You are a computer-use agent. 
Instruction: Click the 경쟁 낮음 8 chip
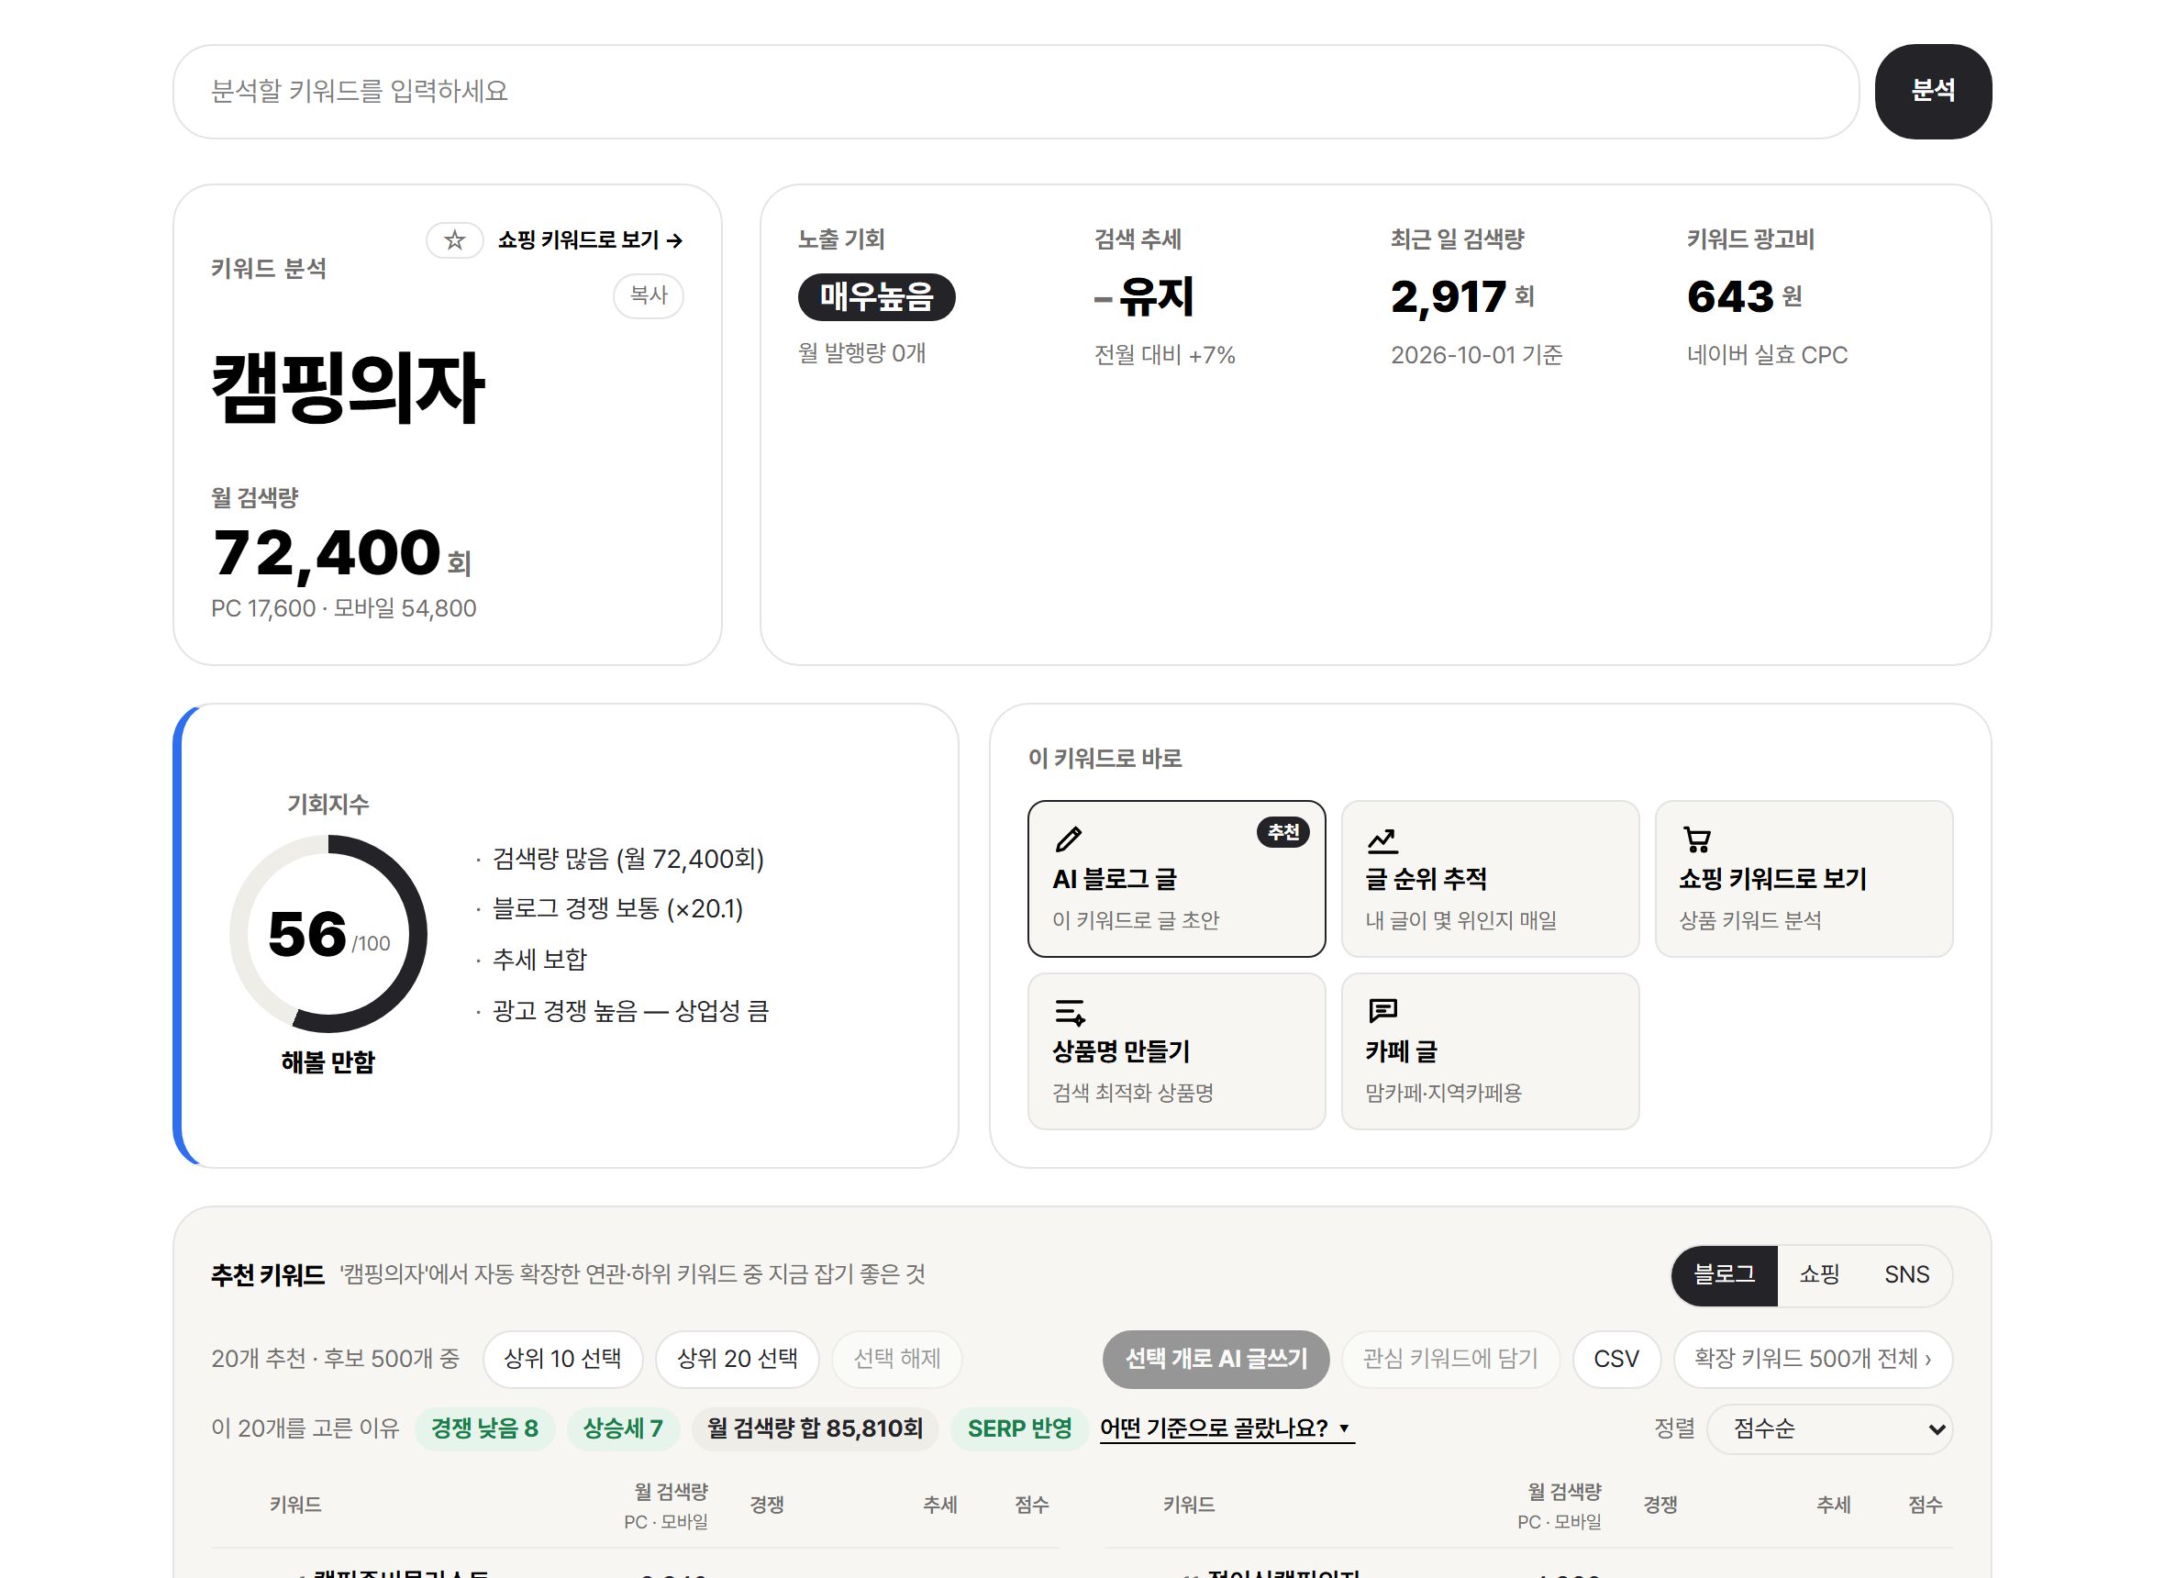[x=484, y=1428]
